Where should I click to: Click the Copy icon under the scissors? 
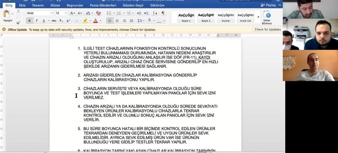tap(19, 17)
